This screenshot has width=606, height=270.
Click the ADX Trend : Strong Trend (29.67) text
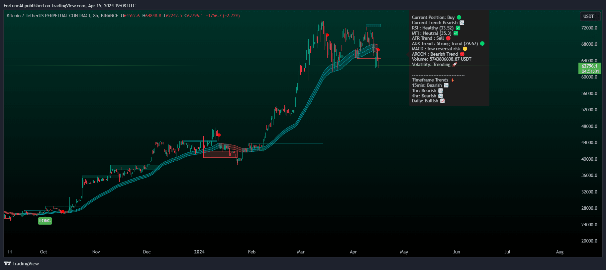tap(445, 43)
